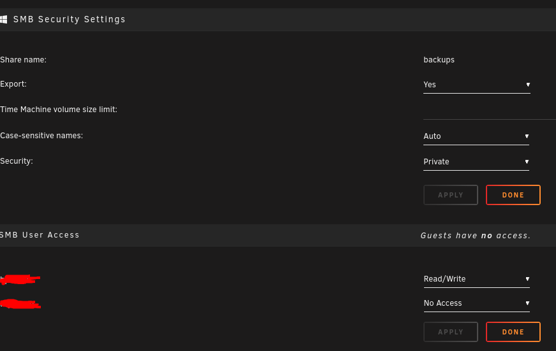Viewport: 556px width, 351px height.
Task: Click the Time Machine volume size limit field
Action: [489, 111]
